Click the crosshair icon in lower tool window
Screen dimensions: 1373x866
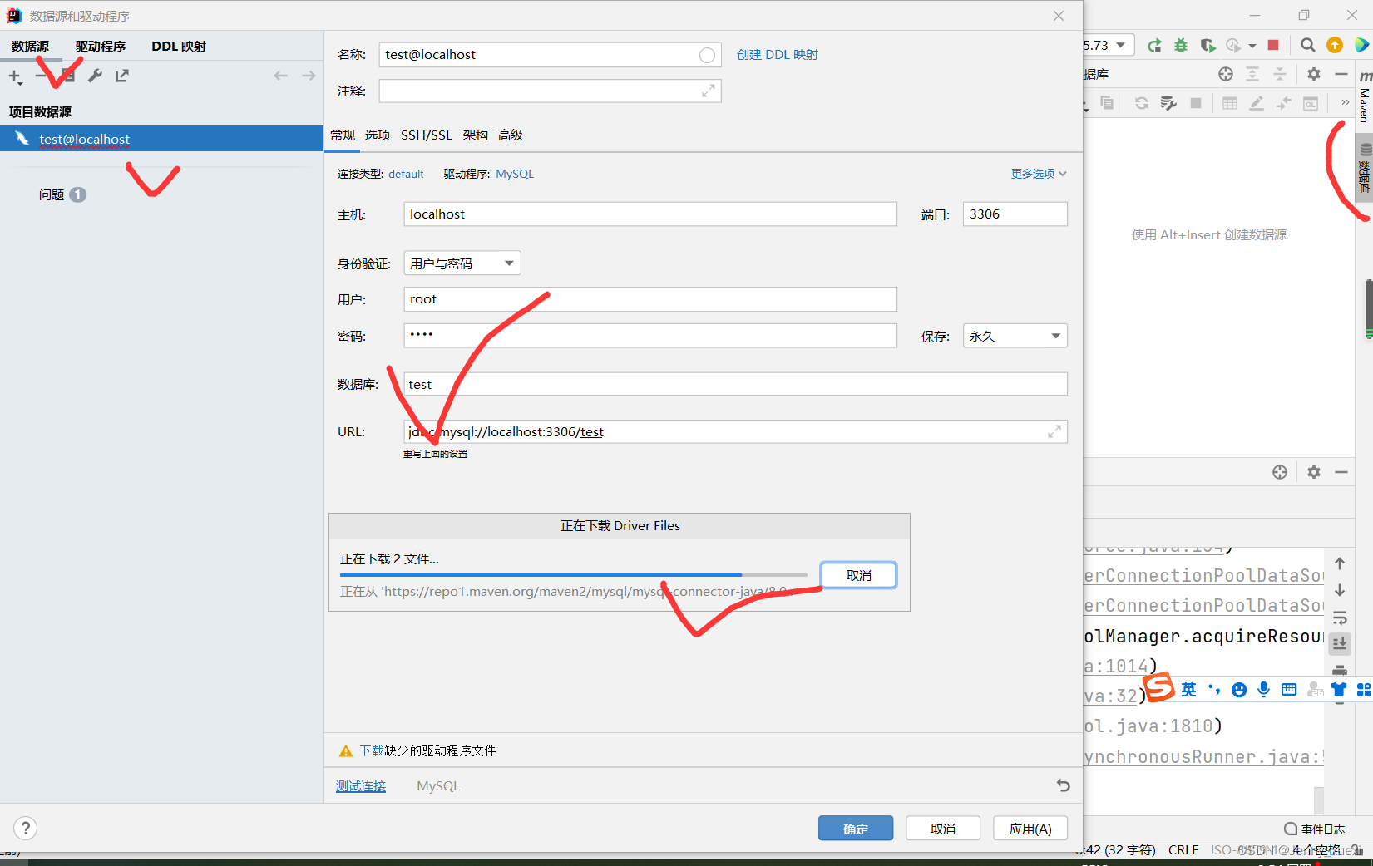[1280, 472]
